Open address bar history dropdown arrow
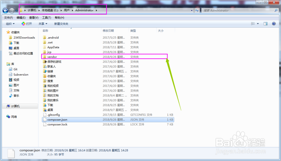Viewport: 281px width, 161px height. pyautogui.click(x=192, y=11)
